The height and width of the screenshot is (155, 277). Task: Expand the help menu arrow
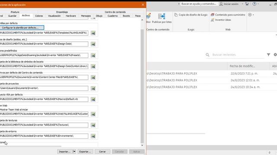tap(258, 4)
